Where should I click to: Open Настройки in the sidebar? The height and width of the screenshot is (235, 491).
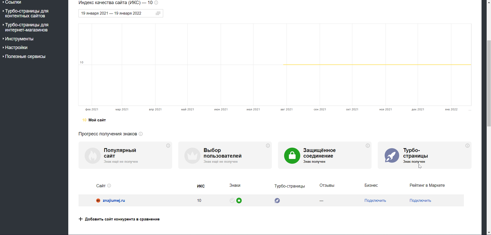16,48
